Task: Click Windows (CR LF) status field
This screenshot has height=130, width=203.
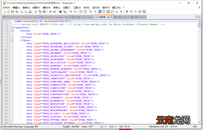Action: pyautogui.click(x=159, y=127)
